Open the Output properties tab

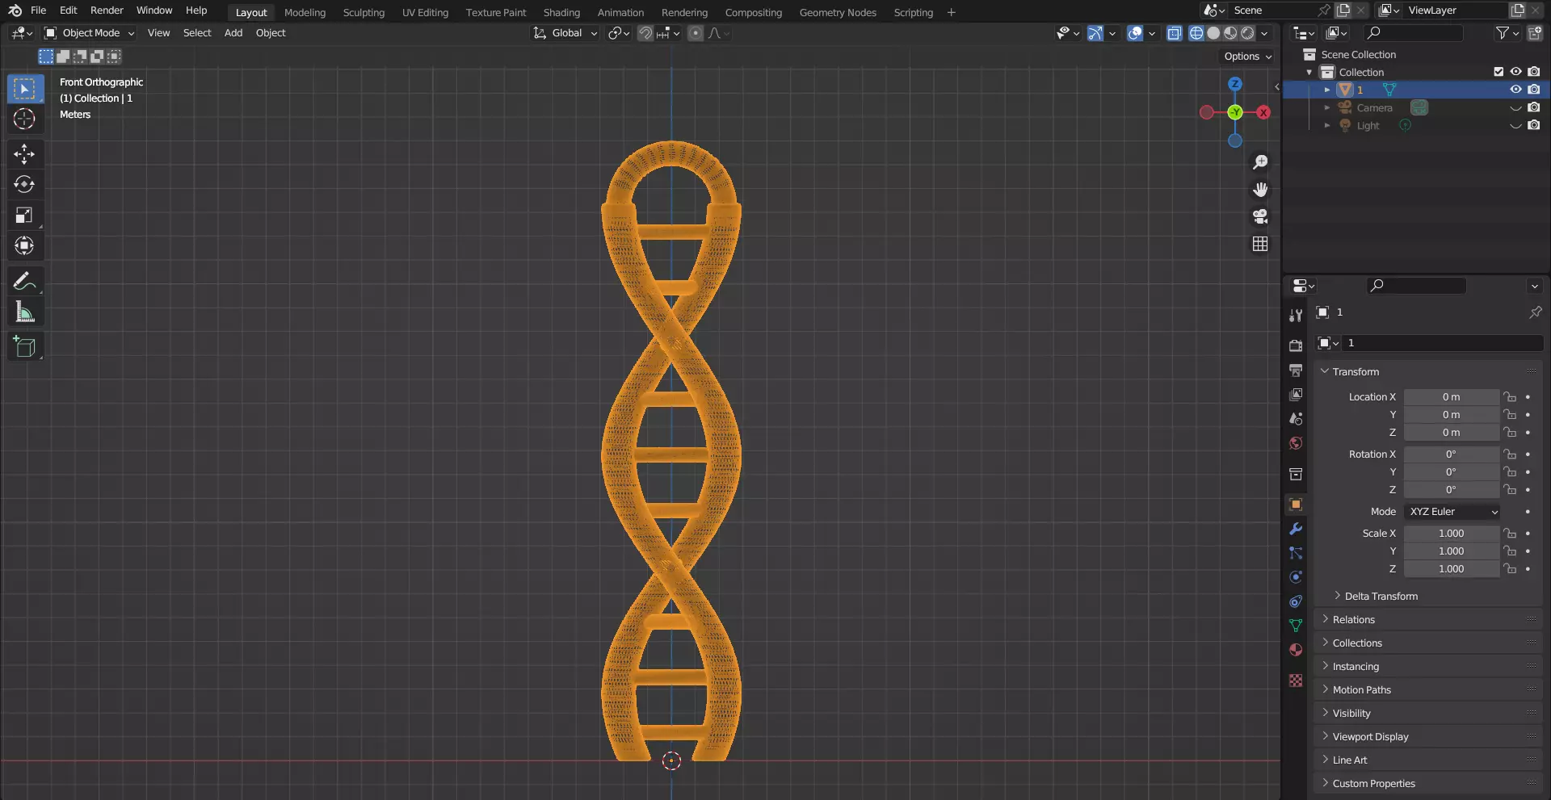click(x=1296, y=370)
